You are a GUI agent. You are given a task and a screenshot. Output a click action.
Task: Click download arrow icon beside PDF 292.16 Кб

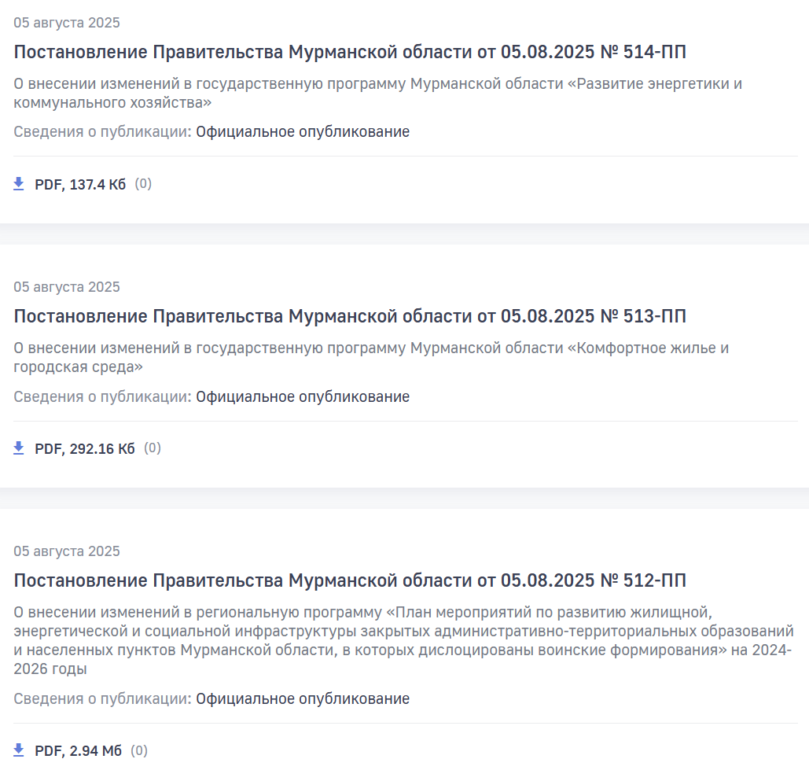[x=19, y=448]
